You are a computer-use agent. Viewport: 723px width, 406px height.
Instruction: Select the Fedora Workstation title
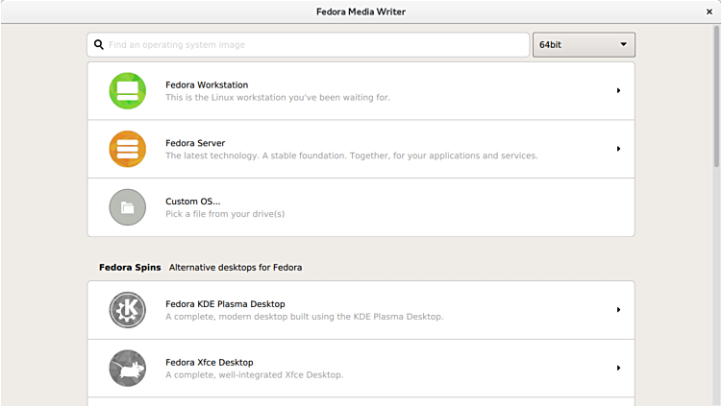click(207, 85)
